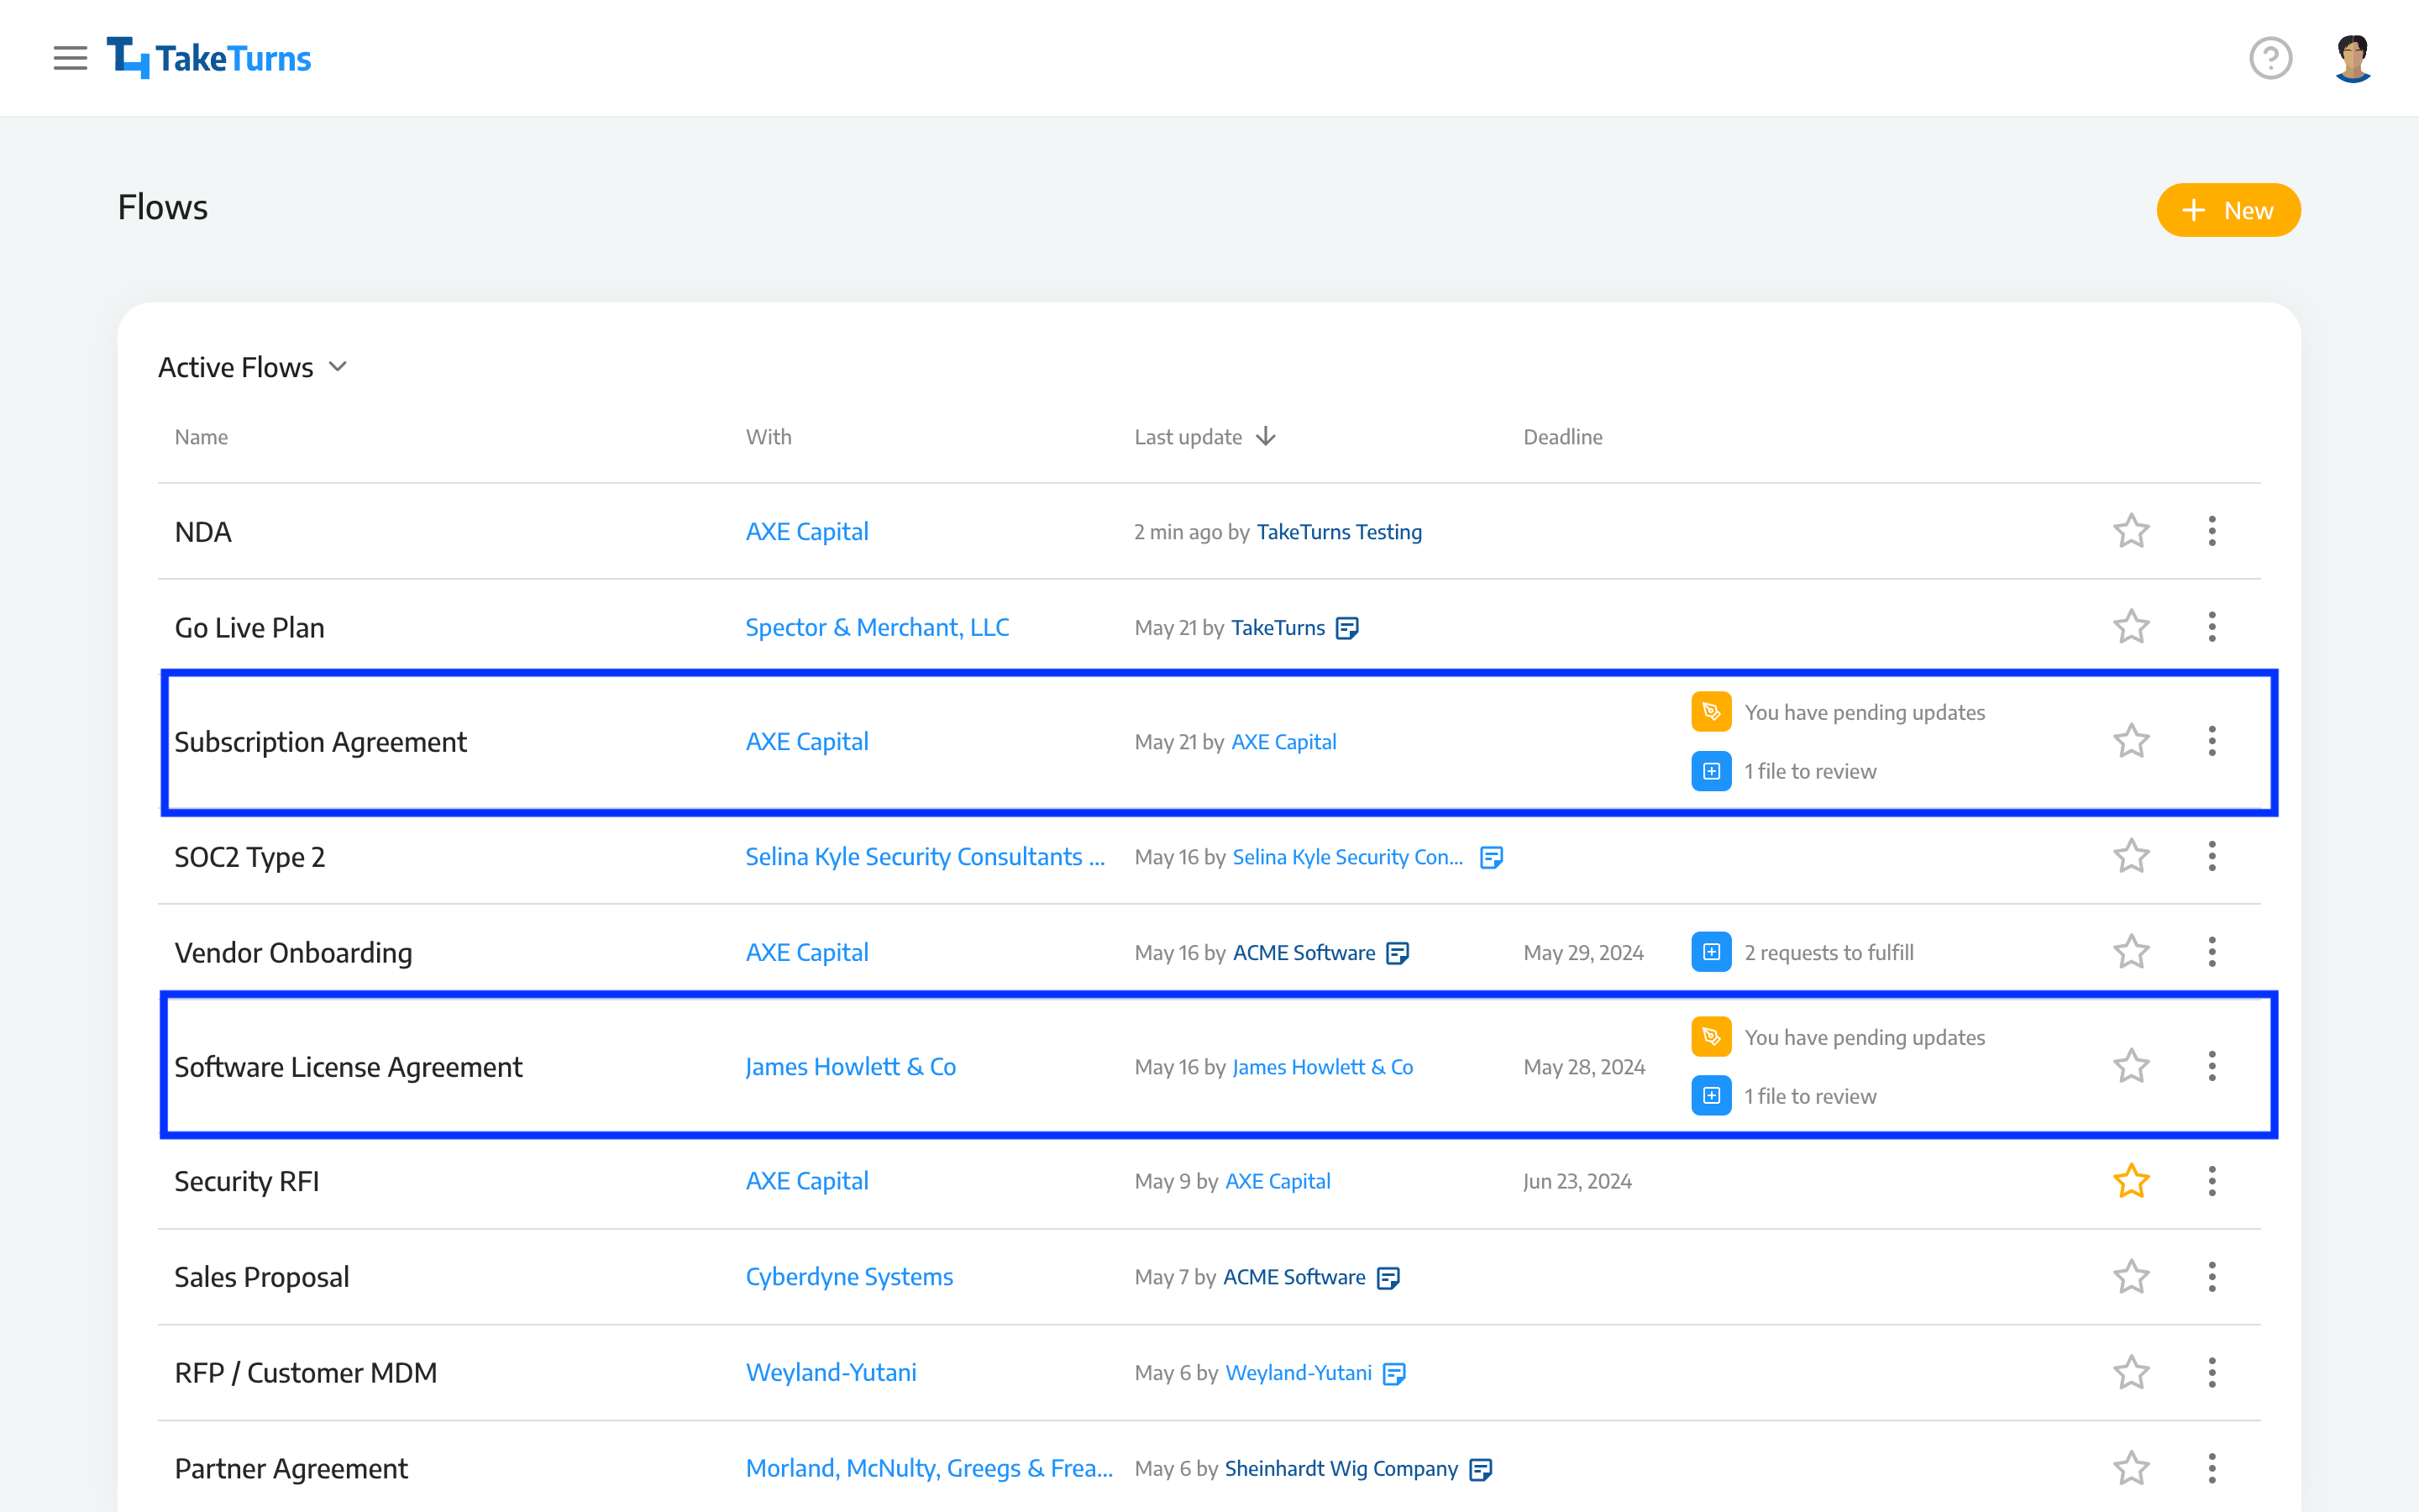
Task: Click the TakeTurns logo
Action: click(x=209, y=58)
